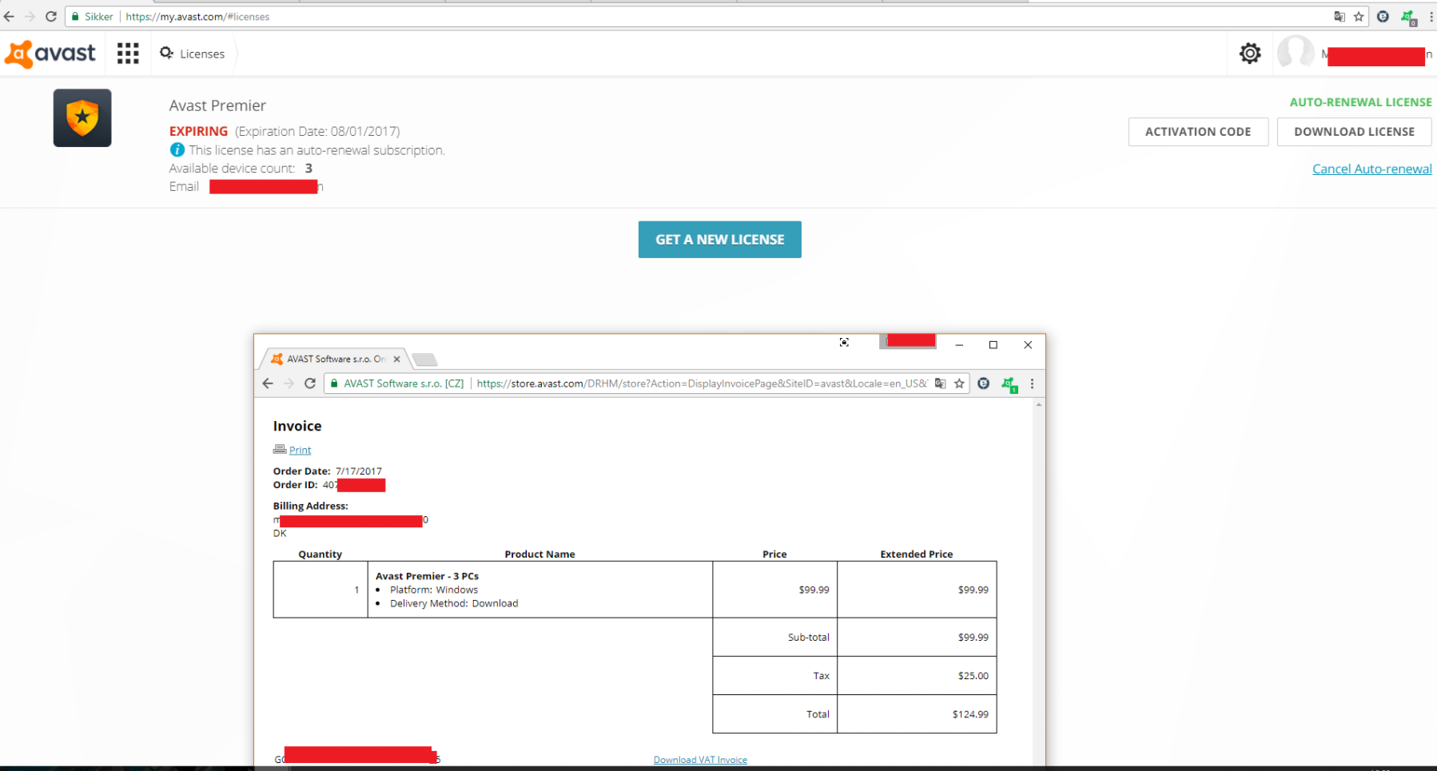
Task: Close the AVAST Software s.r.o. tab
Action: click(396, 360)
